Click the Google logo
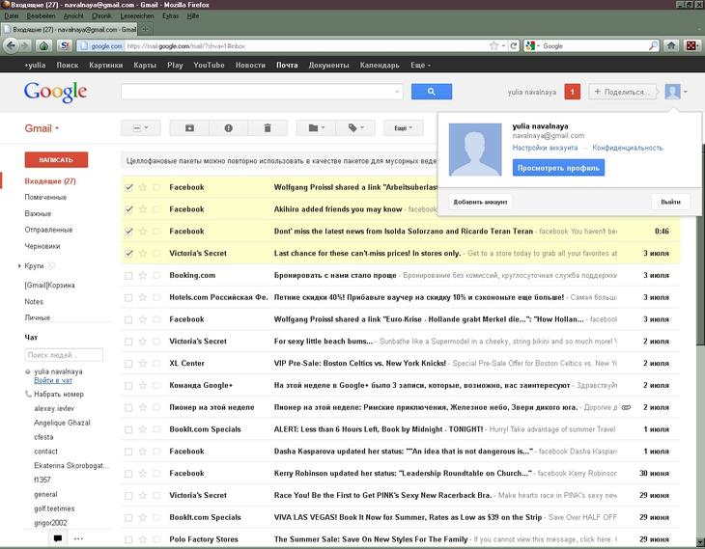The image size is (705, 549). pos(55,92)
